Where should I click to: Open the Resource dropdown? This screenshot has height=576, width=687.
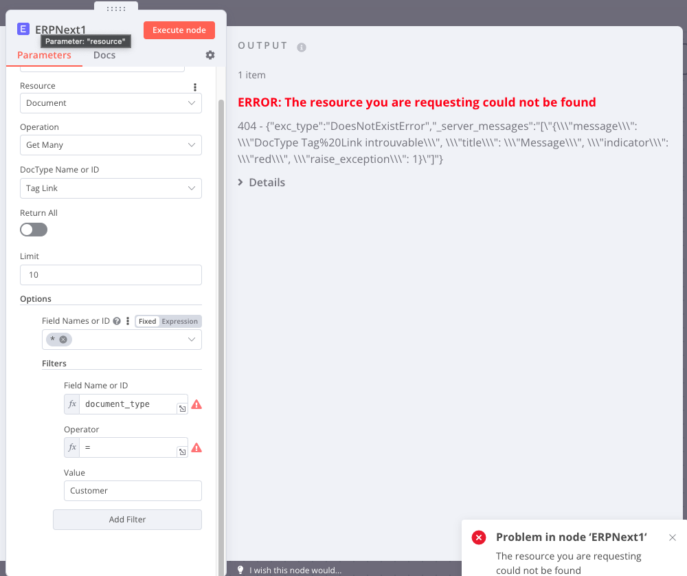[x=111, y=103]
